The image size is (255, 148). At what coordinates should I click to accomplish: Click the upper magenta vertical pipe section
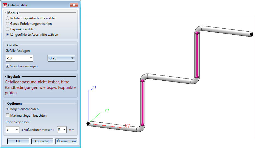(x=197, y=55)
